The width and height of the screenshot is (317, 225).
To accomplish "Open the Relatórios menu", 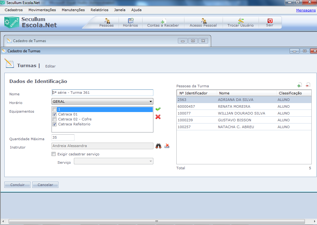I will [x=99, y=10].
